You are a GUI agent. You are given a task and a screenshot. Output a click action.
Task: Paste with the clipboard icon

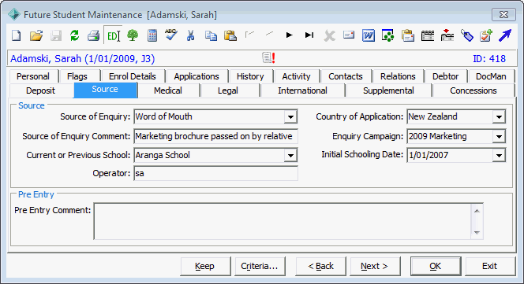[x=230, y=35]
